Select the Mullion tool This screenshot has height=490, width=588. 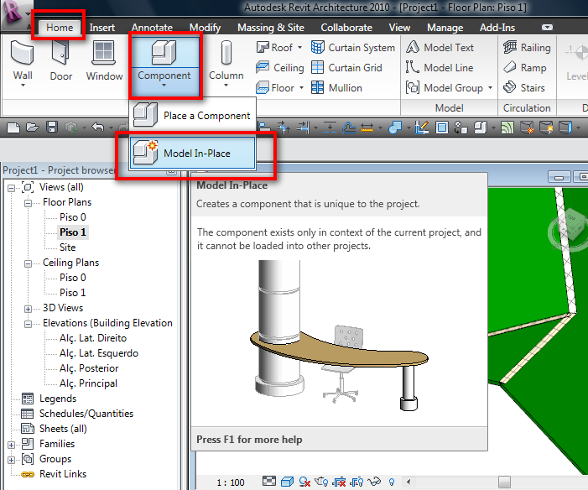pos(336,88)
